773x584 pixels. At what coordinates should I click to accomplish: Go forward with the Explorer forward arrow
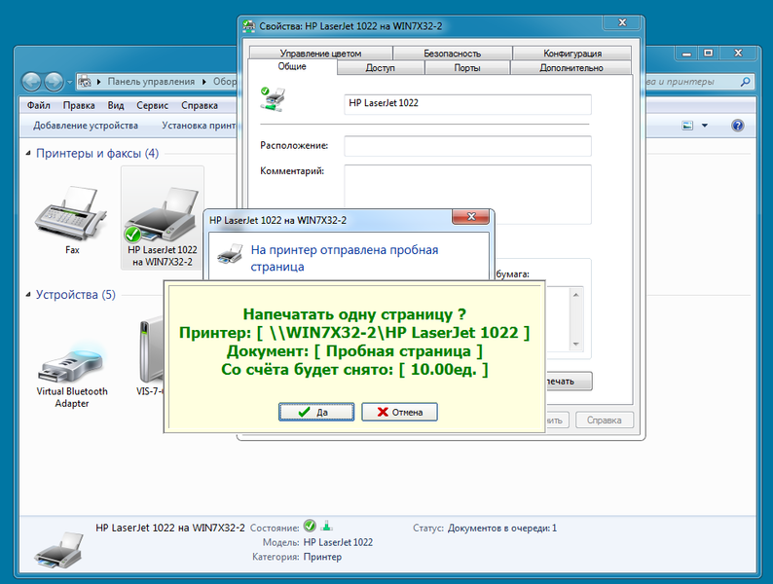point(54,82)
